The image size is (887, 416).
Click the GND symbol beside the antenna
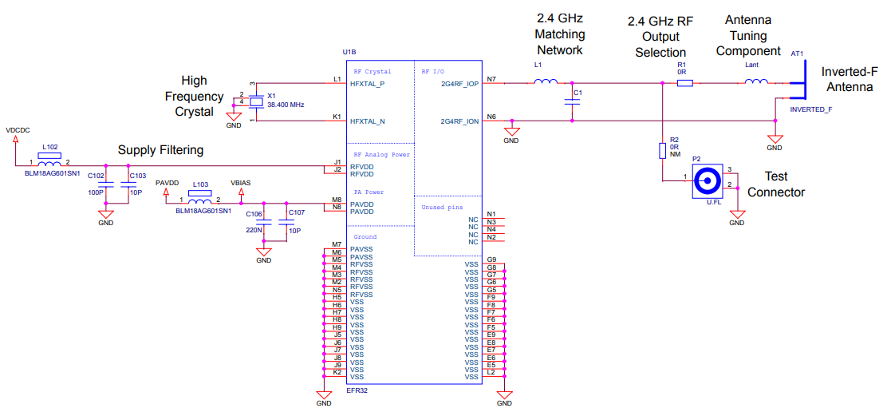(774, 139)
